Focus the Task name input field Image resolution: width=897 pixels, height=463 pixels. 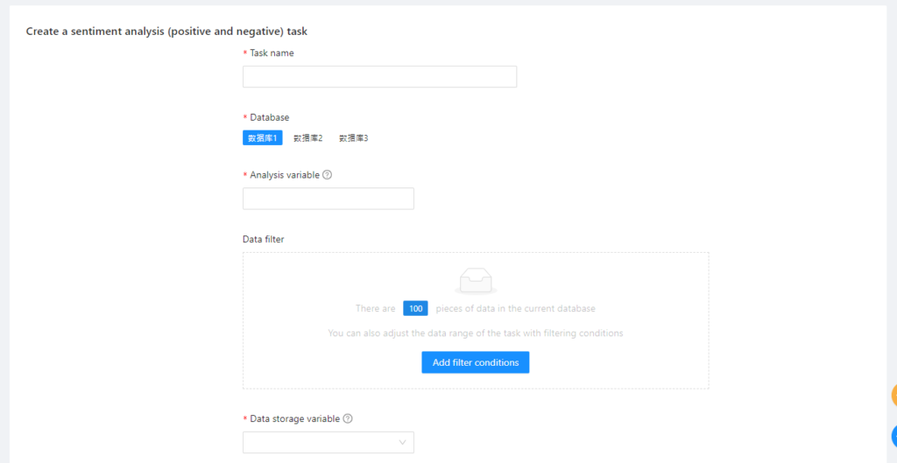pyautogui.click(x=379, y=77)
